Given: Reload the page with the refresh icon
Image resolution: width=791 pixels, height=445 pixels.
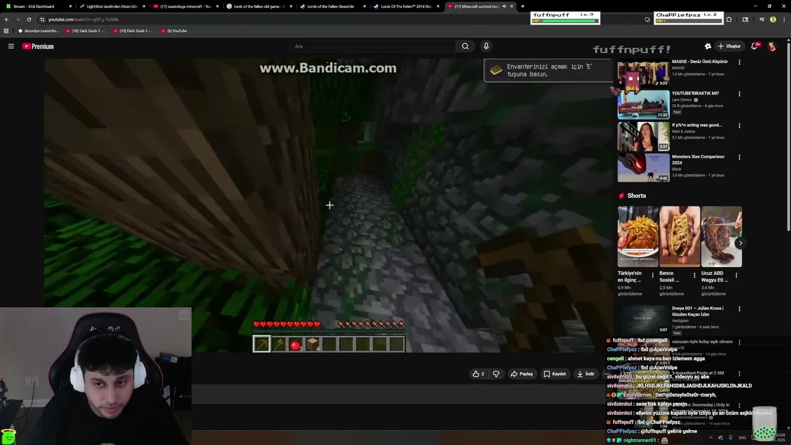Looking at the screenshot, I should (x=28, y=19).
